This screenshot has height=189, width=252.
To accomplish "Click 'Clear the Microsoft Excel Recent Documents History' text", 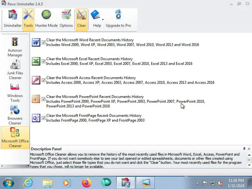I will [x=89, y=59].
